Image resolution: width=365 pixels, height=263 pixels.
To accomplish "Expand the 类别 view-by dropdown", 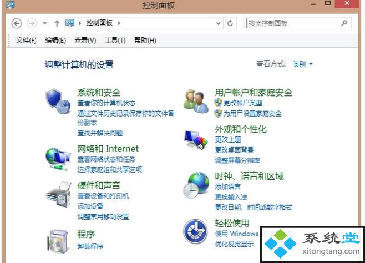I will pyautogui.click(x=303, y=64).
